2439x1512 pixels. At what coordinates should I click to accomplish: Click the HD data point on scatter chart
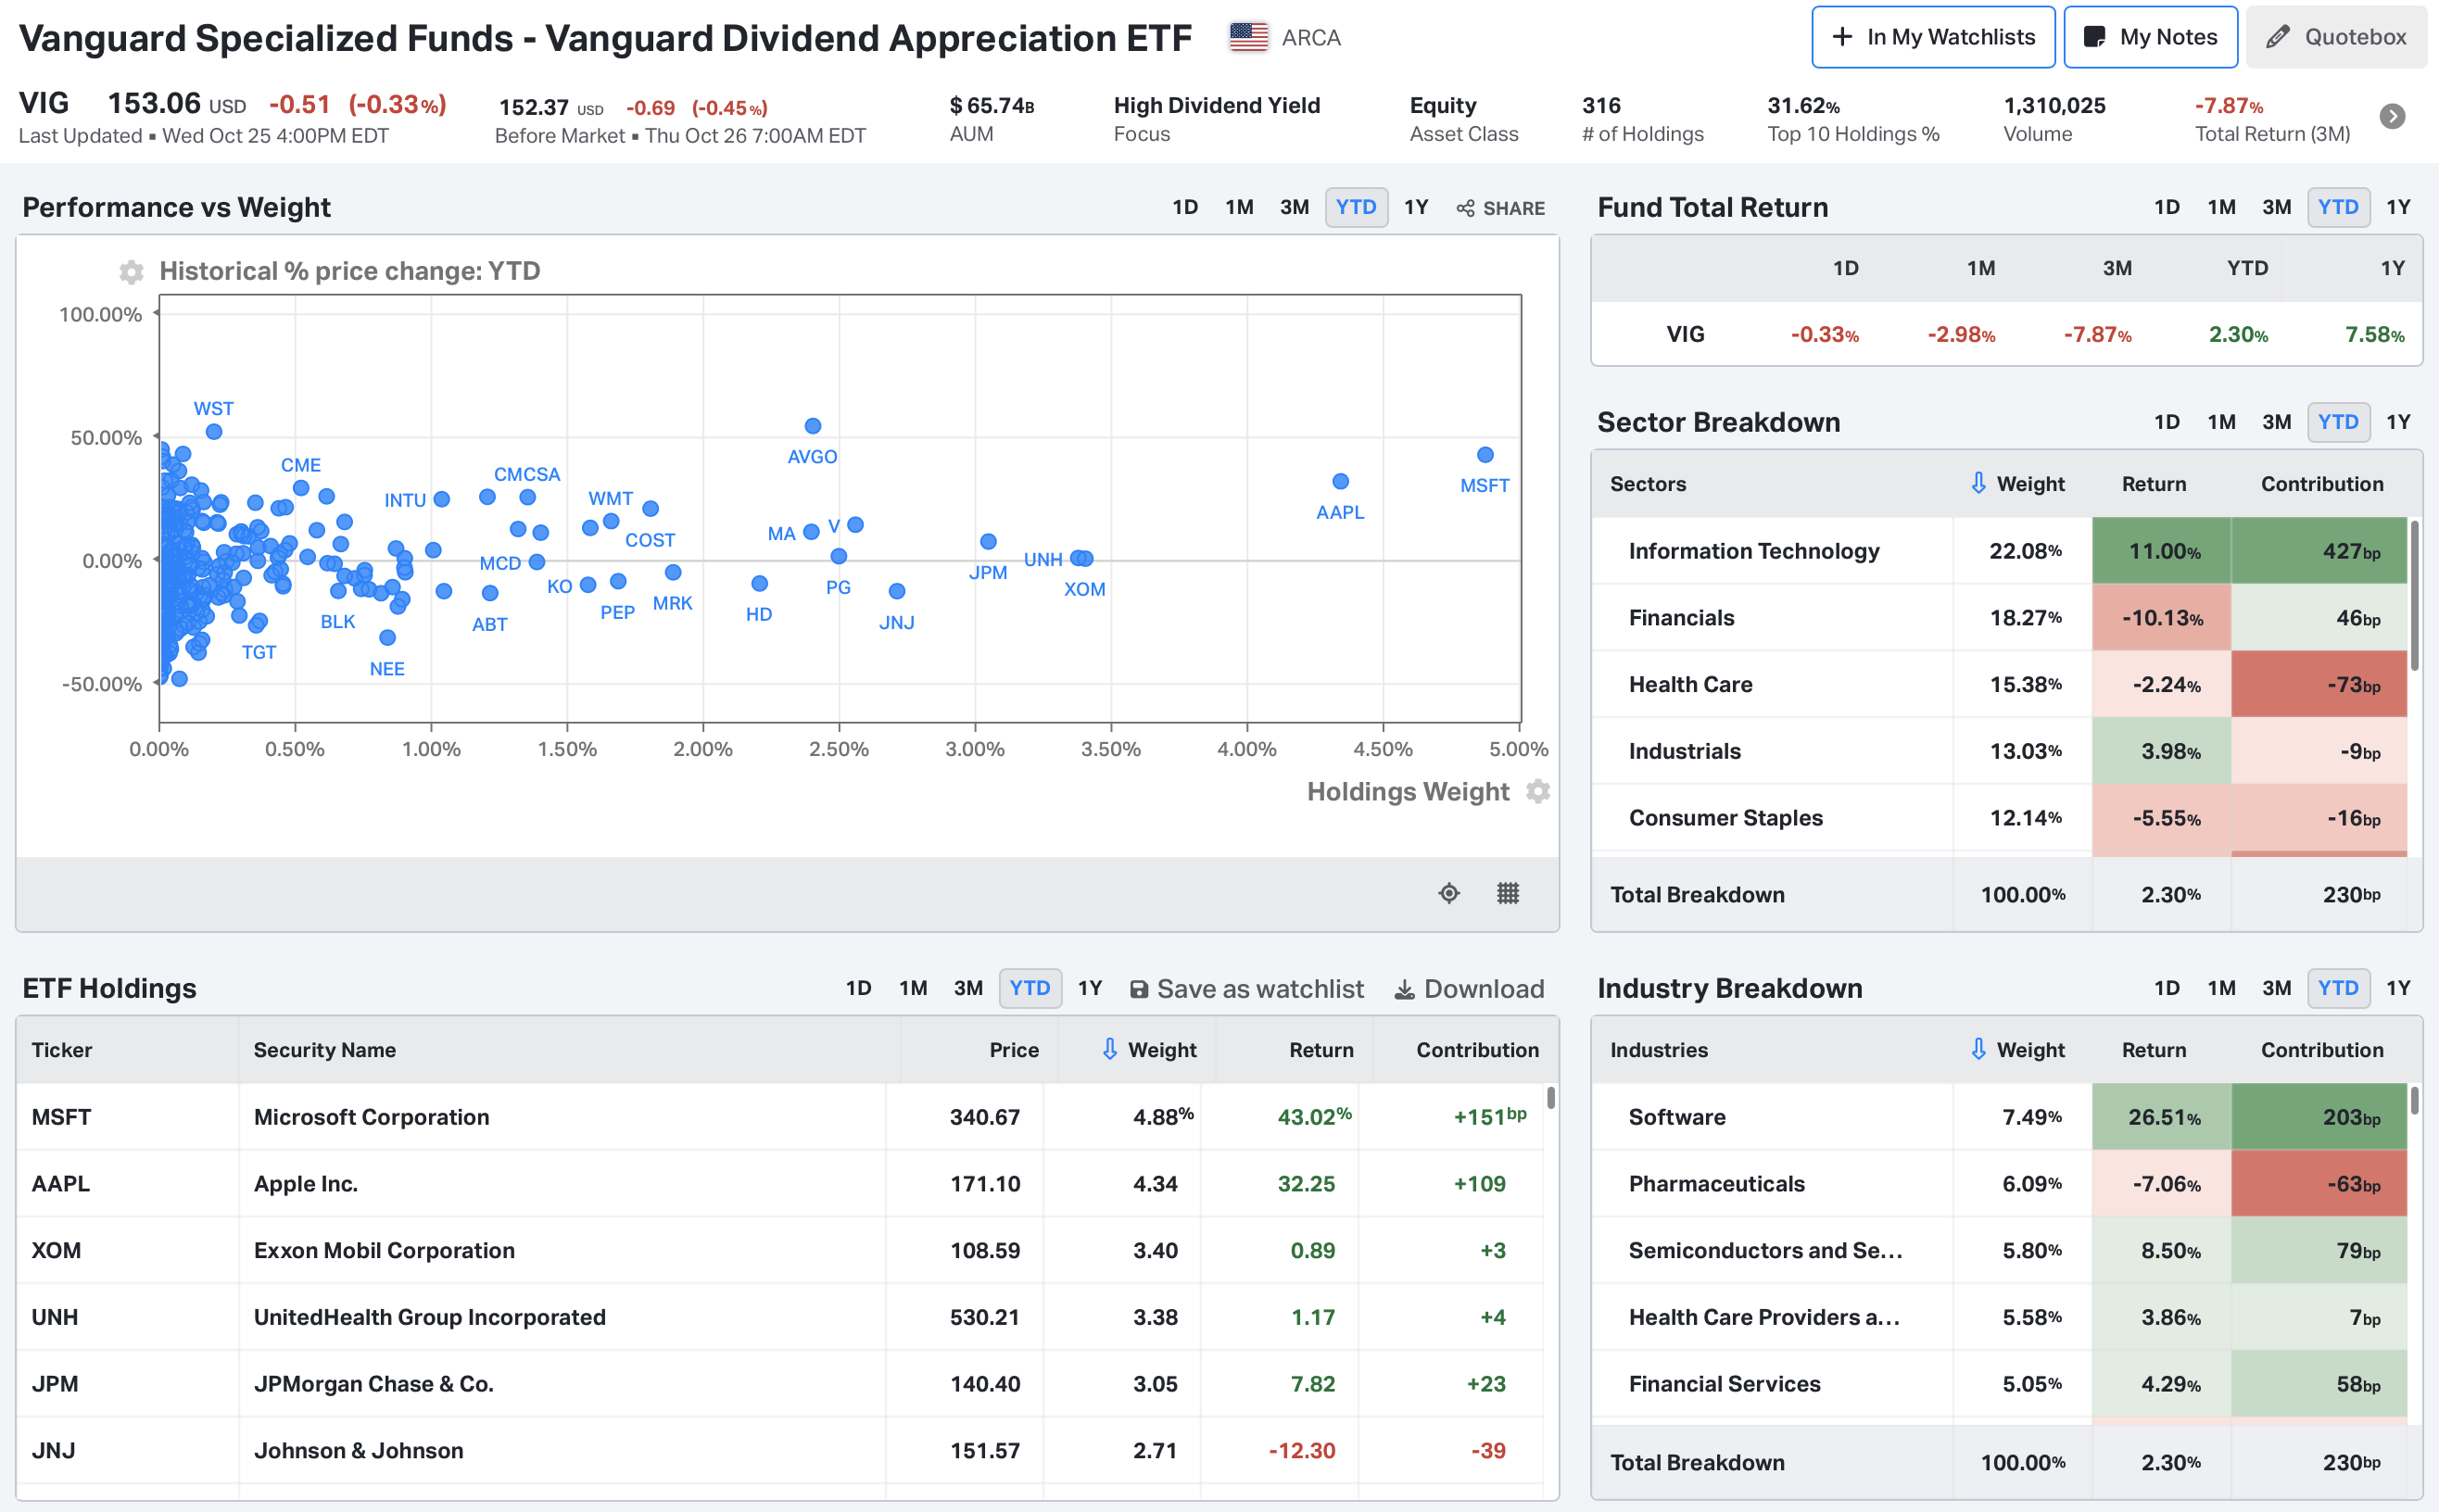coord(759,583)
